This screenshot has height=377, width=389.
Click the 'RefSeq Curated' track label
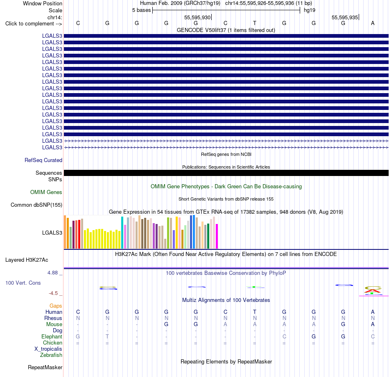pos(43,160)
